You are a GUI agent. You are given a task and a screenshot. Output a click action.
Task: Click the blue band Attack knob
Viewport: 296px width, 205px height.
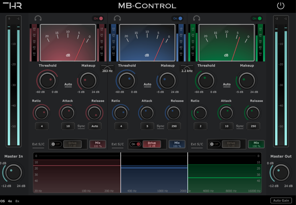pyautogui.click(x=147, y=113)
